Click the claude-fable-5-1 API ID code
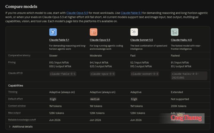 [x=63, y=74]
